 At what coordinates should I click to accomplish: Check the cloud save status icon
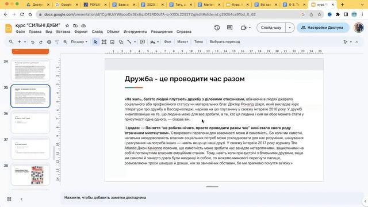tap(83, 25)
